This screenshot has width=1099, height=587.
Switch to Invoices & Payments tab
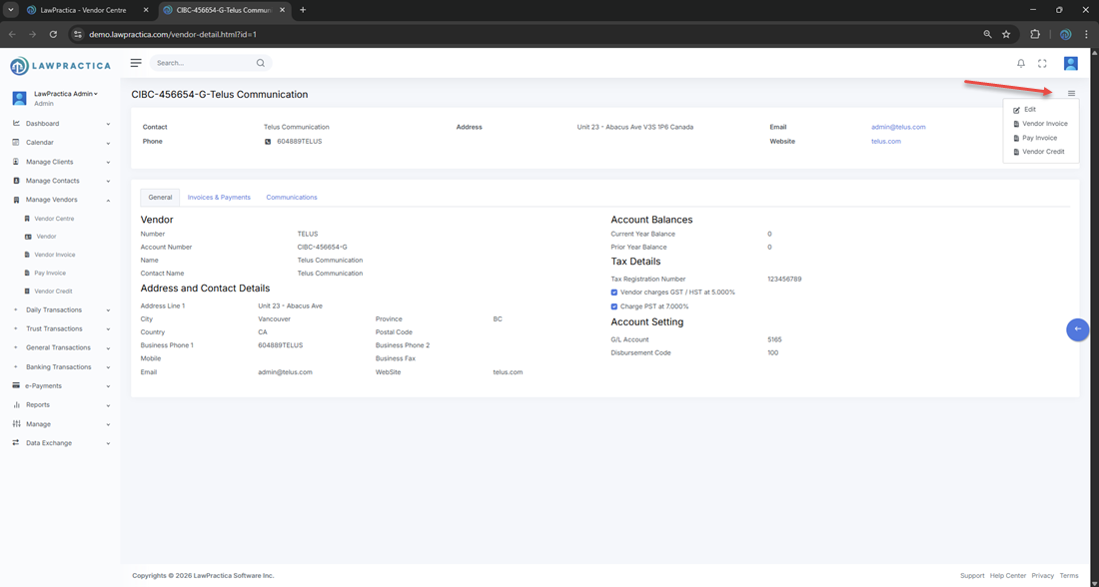pos(219,198)
